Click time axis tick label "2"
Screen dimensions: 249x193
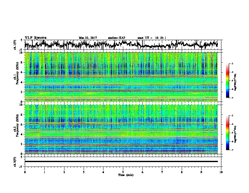coord(64,172)
